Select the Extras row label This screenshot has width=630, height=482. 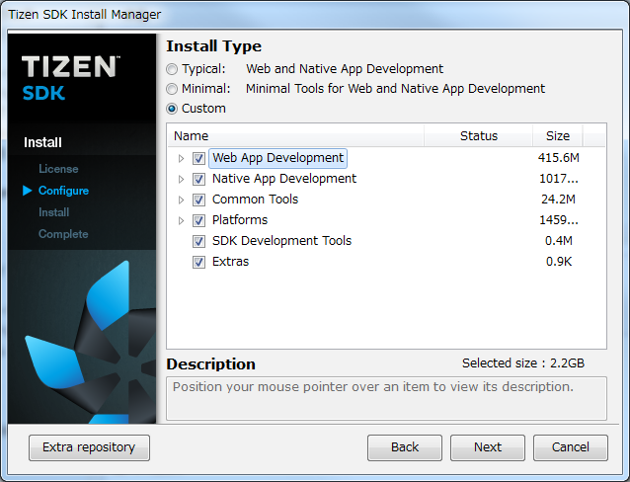tap(231, 262)
